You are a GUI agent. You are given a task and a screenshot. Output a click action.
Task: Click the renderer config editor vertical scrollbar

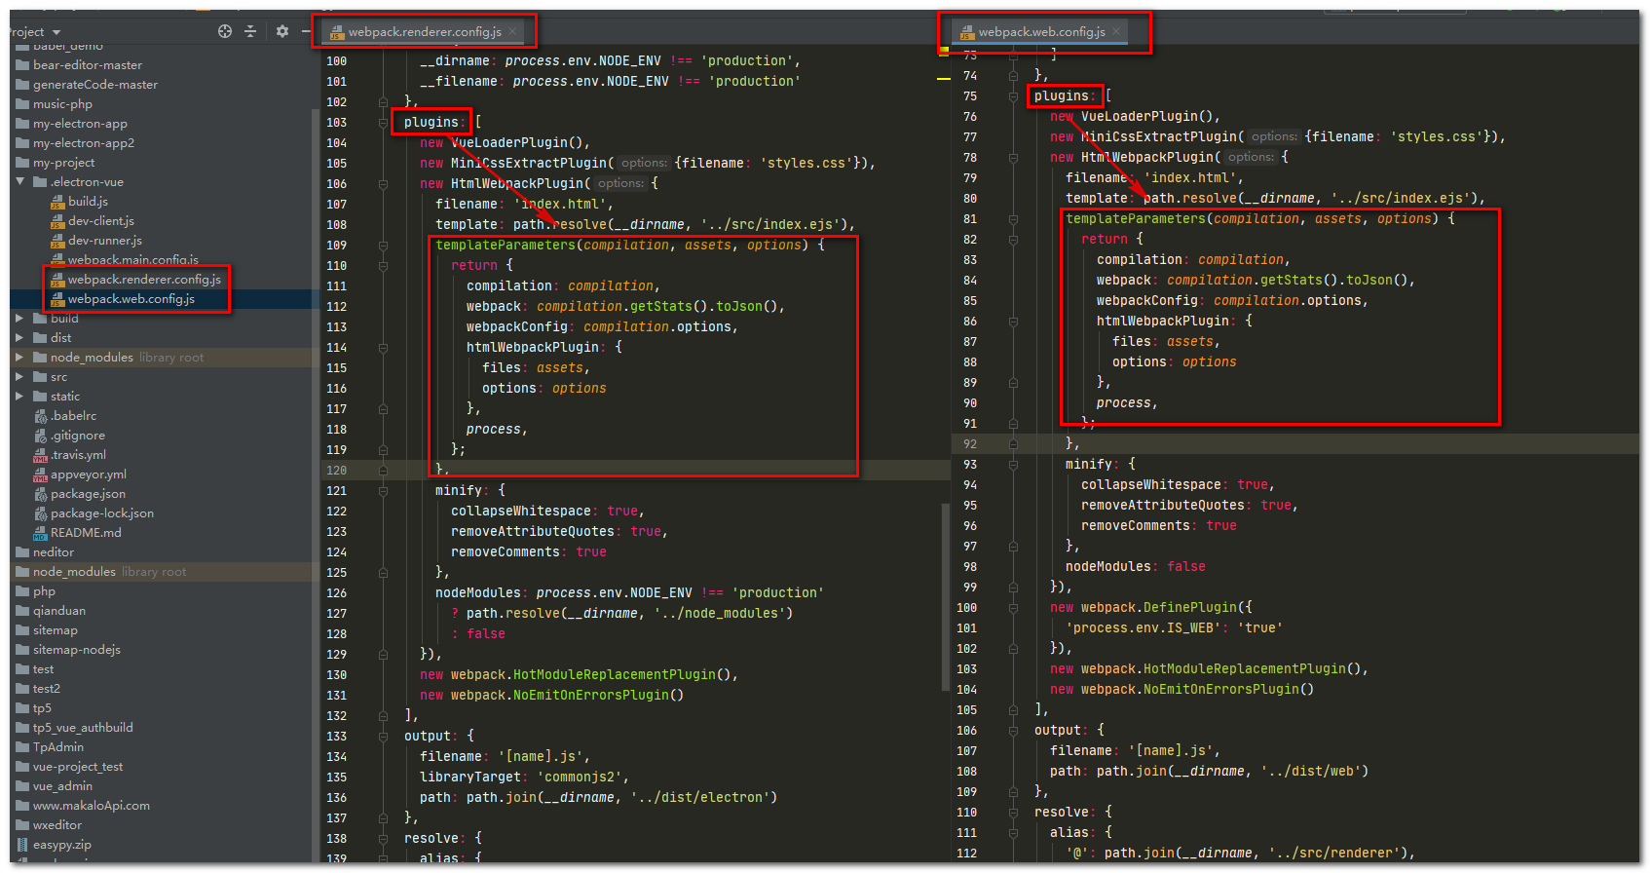pos(945,596)
